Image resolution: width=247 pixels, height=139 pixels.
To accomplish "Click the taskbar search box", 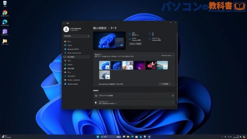I will [111, 137].
